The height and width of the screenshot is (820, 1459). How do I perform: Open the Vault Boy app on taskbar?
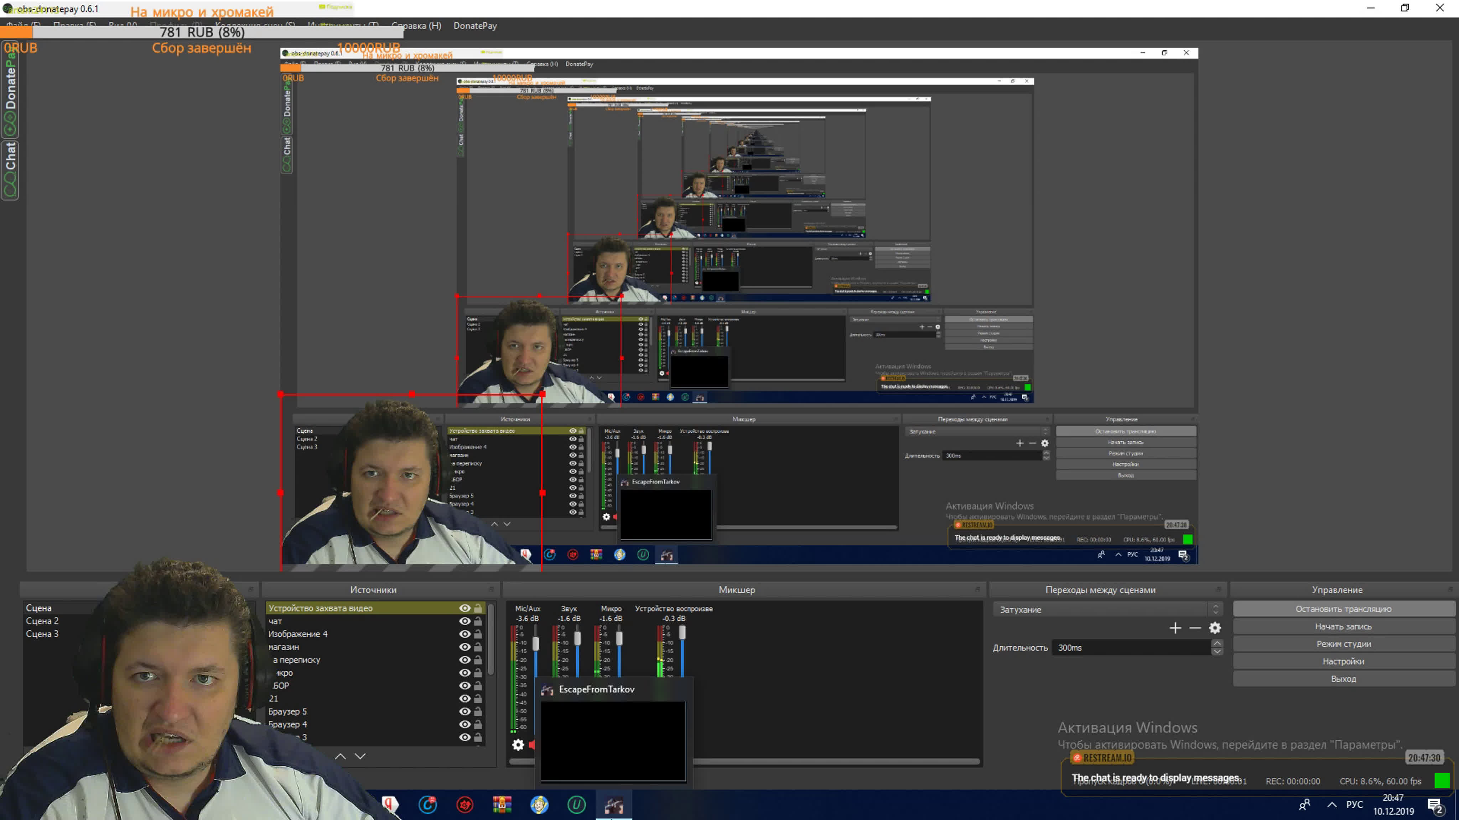point(539,805)
